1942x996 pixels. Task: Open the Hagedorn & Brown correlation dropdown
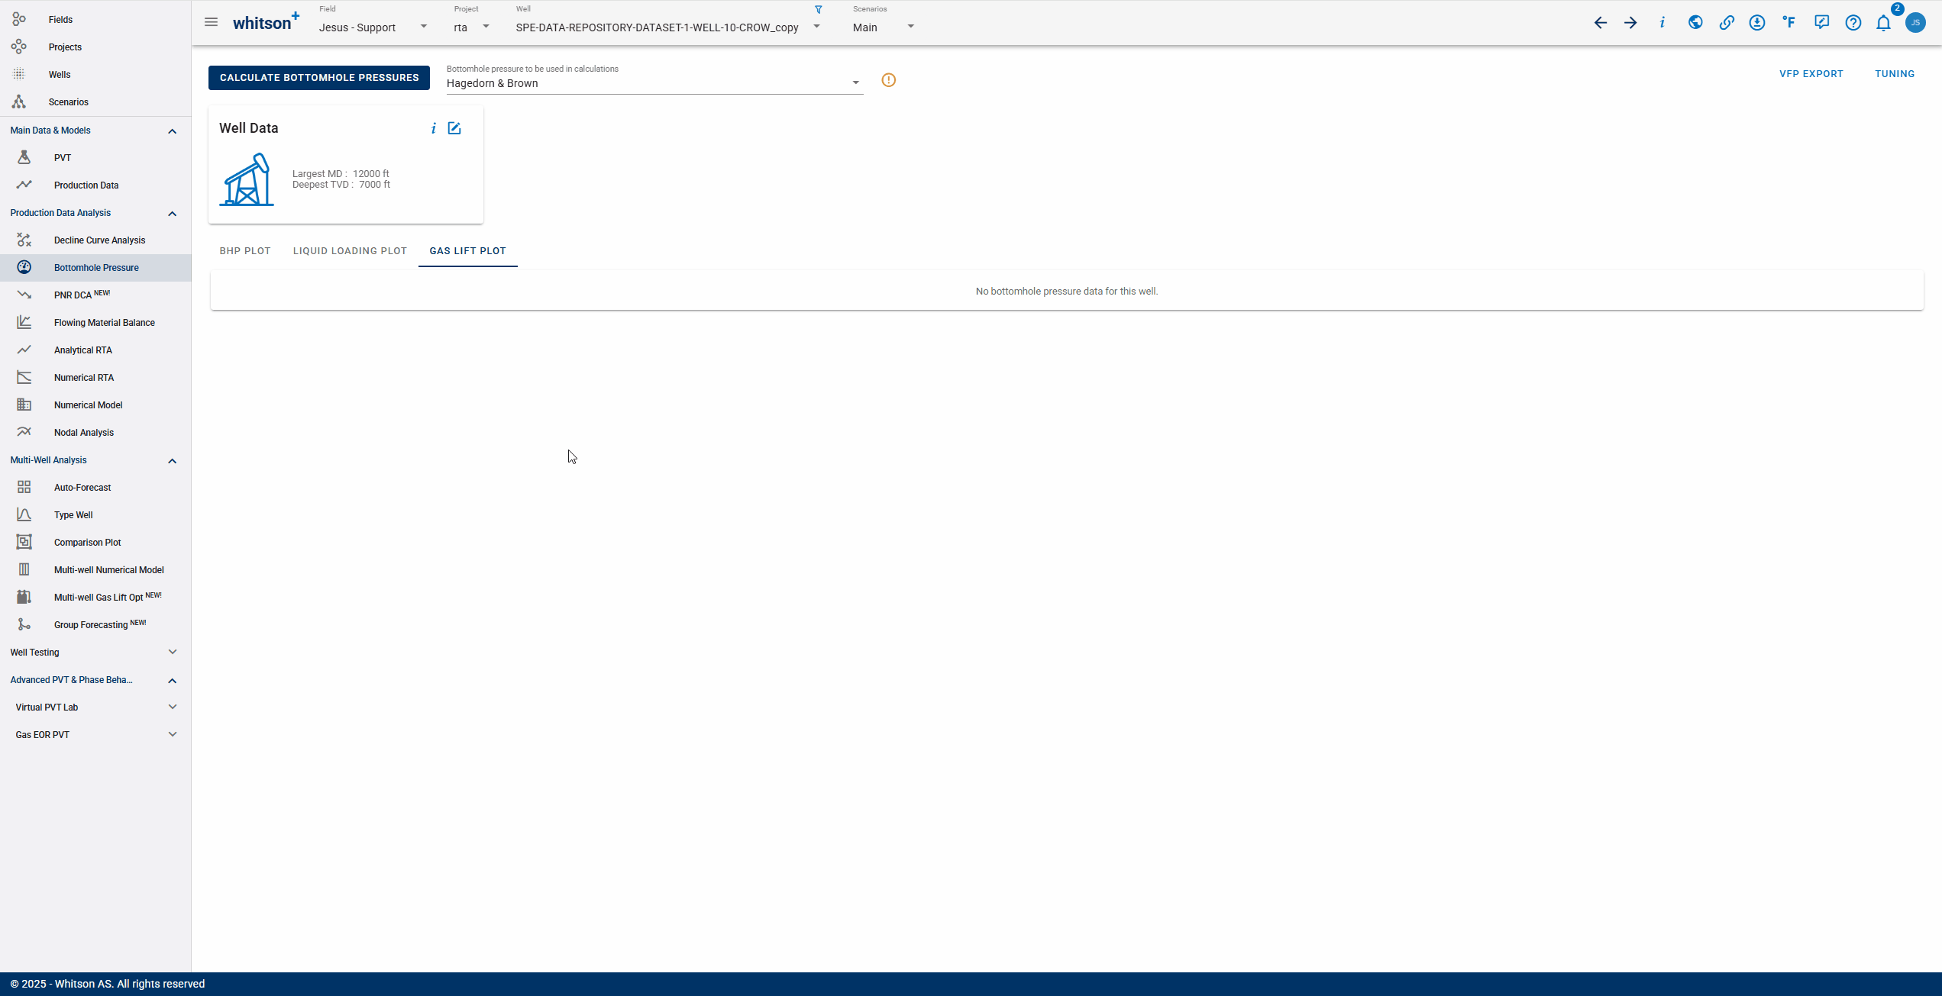tap(654, 83)
